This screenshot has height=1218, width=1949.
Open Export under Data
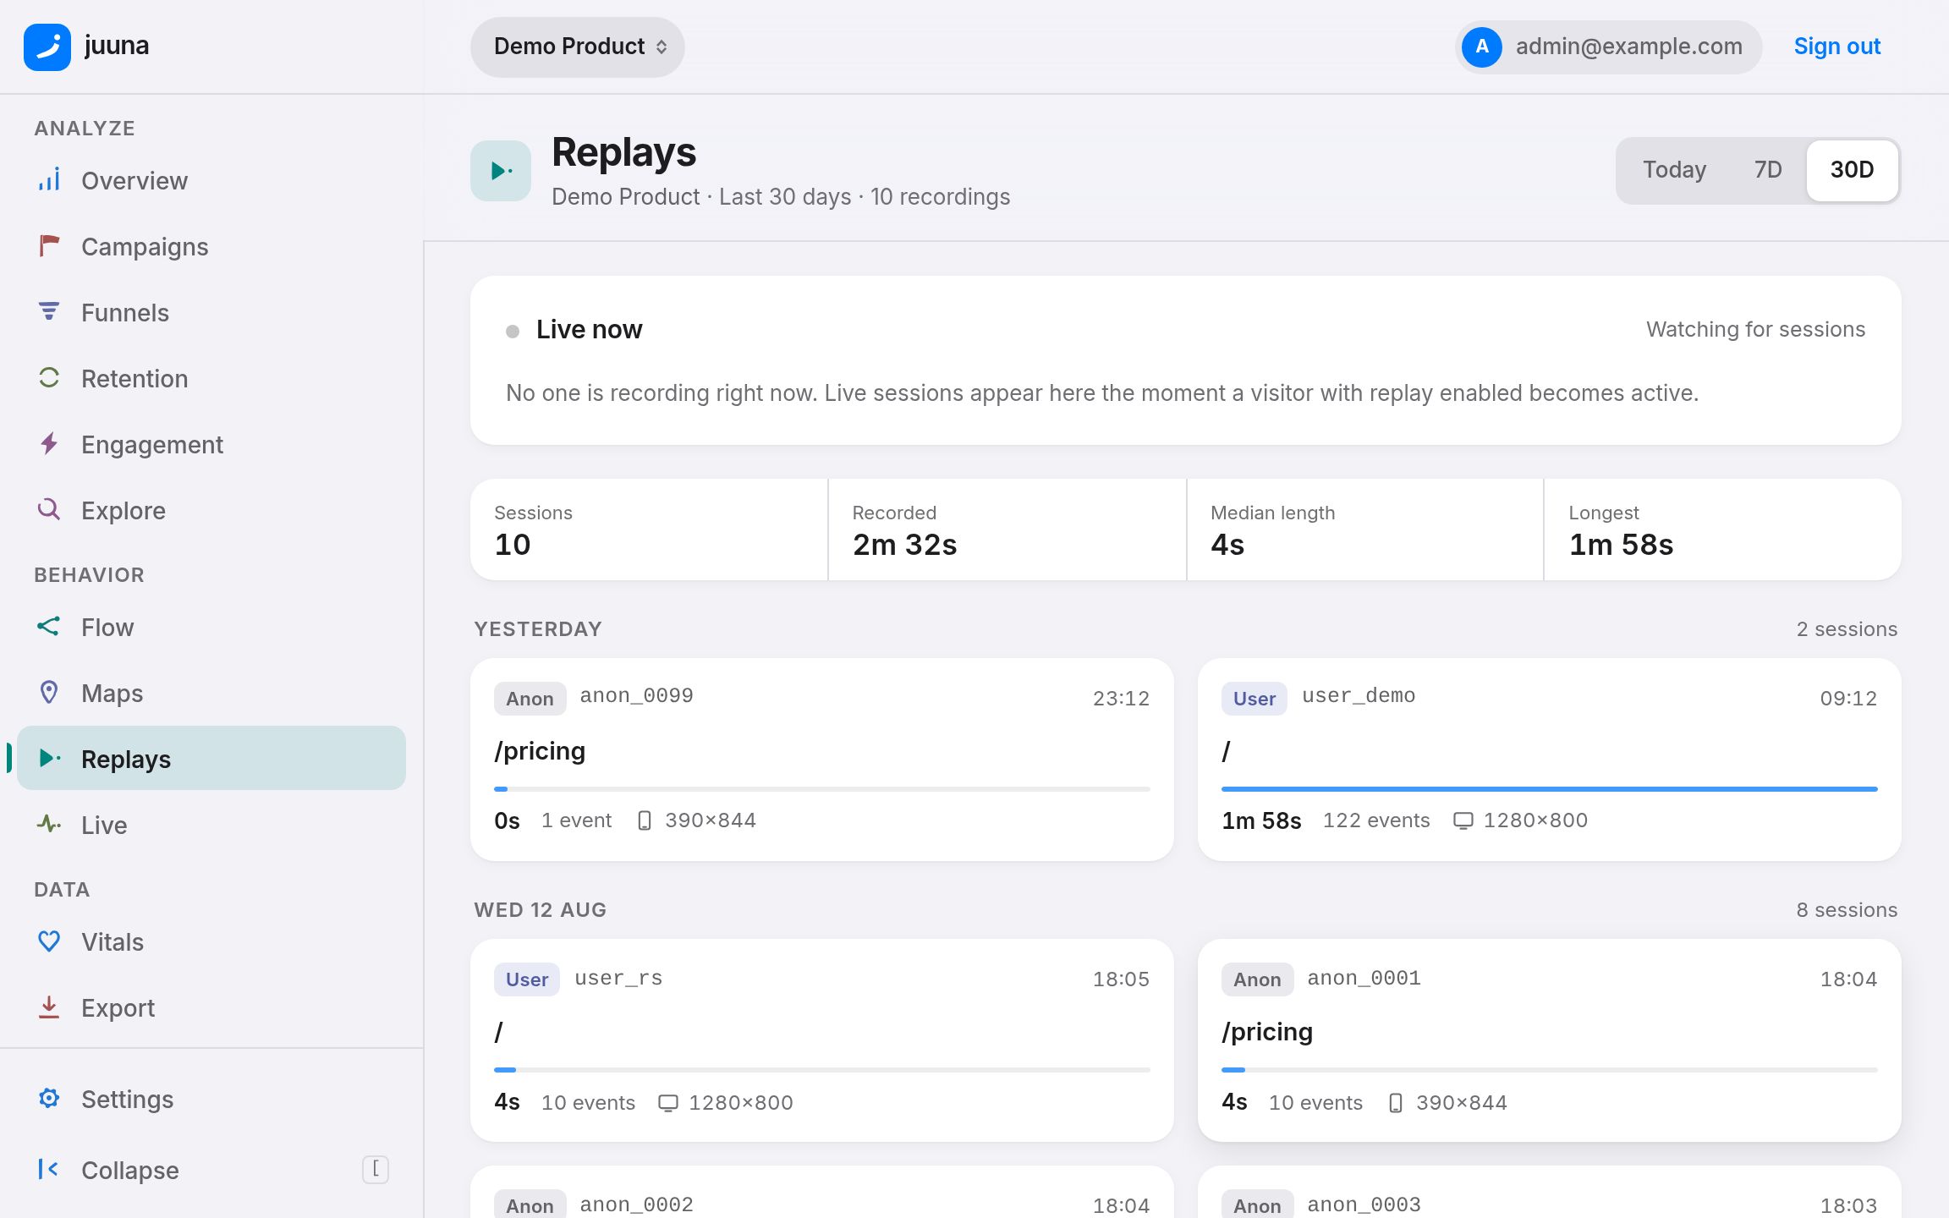pos(211,1007)
